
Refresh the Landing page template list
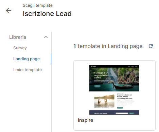[x=151, y=46]
